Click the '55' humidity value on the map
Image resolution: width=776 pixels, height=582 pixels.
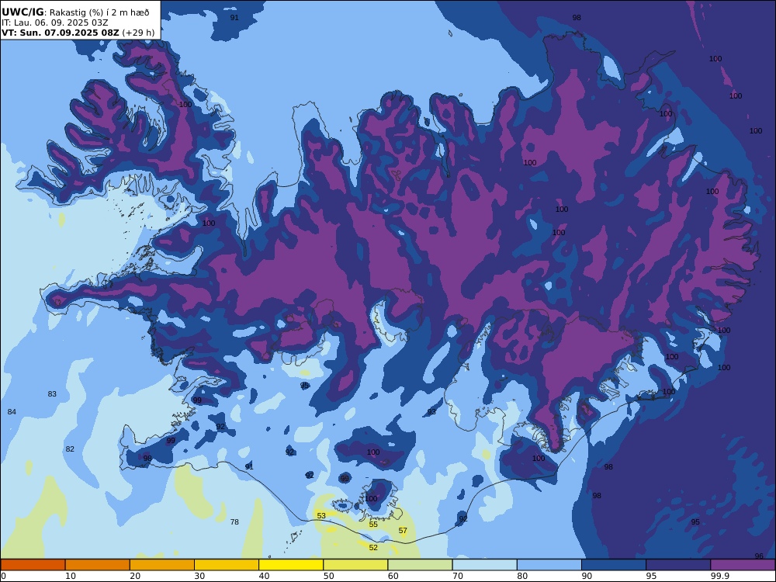(373, 524)
